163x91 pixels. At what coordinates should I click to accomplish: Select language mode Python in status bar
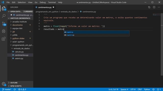(x=147, y=89)
